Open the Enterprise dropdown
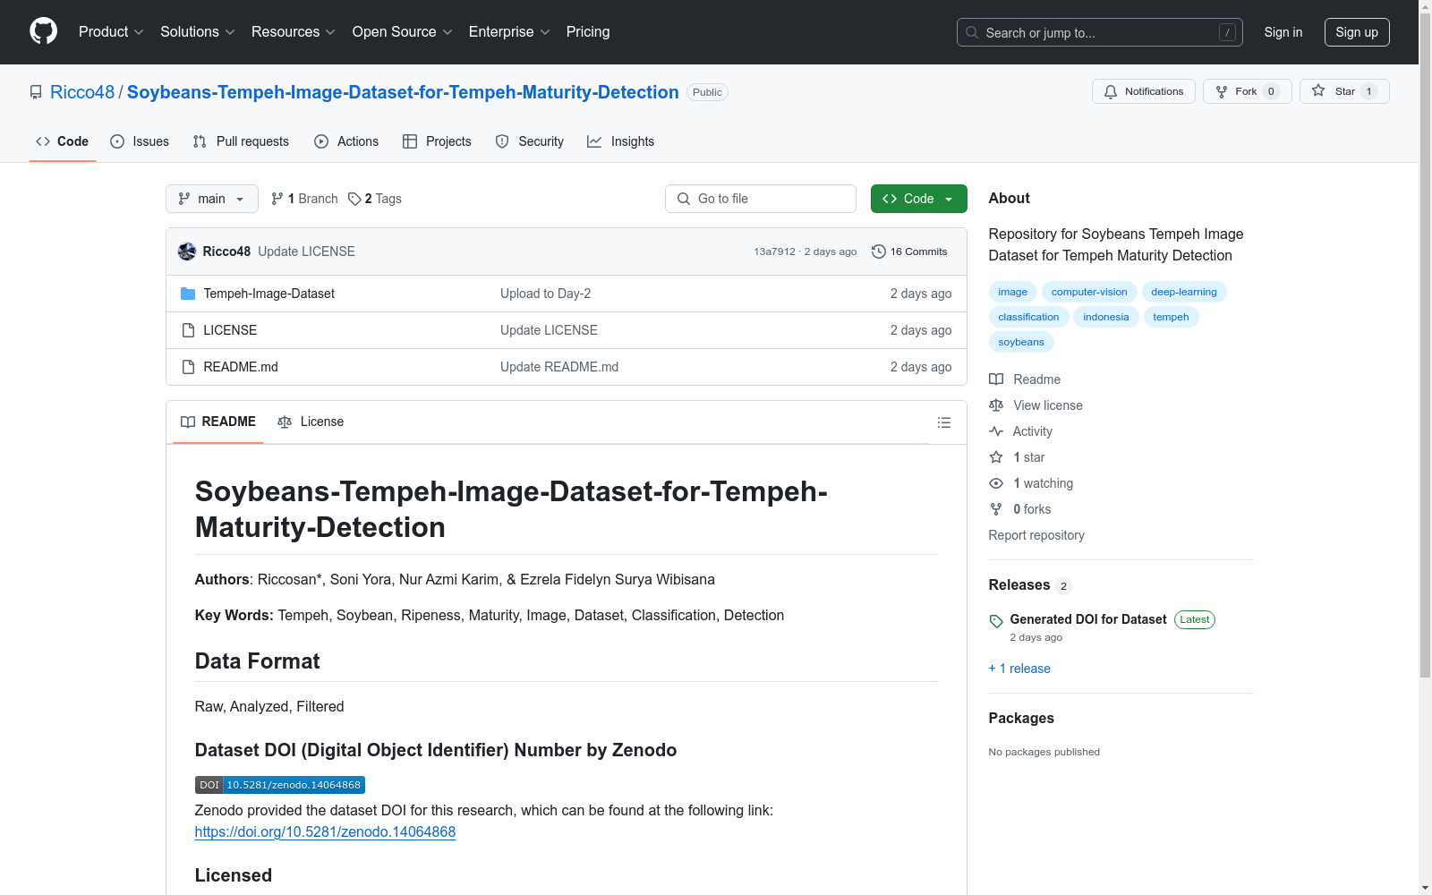The height and width of the screenshot is (895, 1432). (509, 31)
